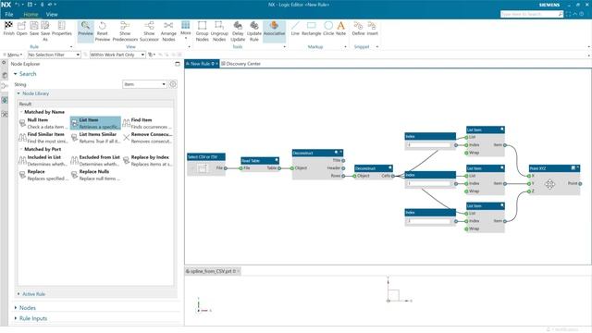Viewport: 592px width, 333px height.
Task: Click search settings gear next to String
Action: (x=173, y=84)
